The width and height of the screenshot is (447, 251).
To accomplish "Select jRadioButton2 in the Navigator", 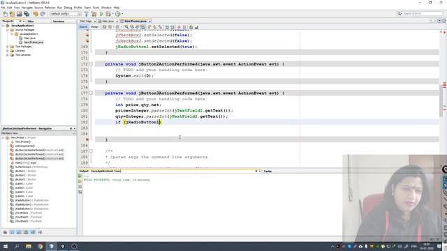I will (x=32, y=204).
